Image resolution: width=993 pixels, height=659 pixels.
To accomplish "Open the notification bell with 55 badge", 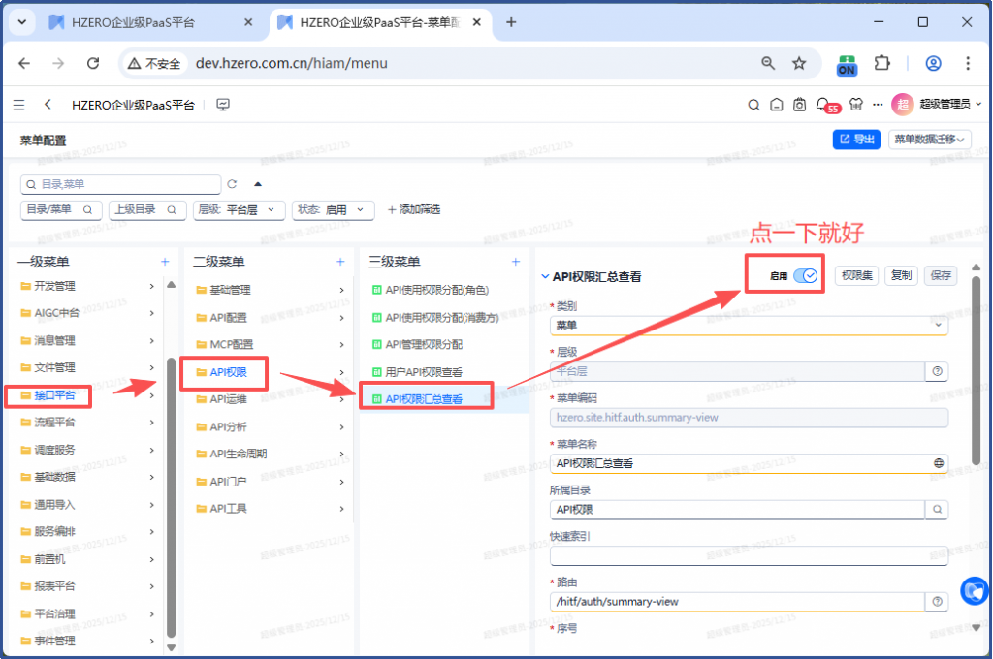I will (x=823, y=105).
